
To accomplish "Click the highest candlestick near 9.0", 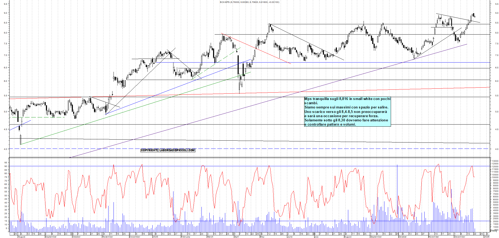I will tap(474, 15).
